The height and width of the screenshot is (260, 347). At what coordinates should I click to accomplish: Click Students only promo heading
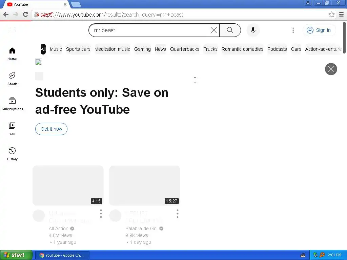(102, 101)
